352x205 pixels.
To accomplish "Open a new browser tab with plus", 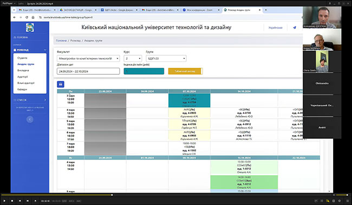I will pos(266,10).
